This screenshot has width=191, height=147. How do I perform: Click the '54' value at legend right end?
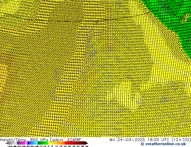[x=87, y=146]
